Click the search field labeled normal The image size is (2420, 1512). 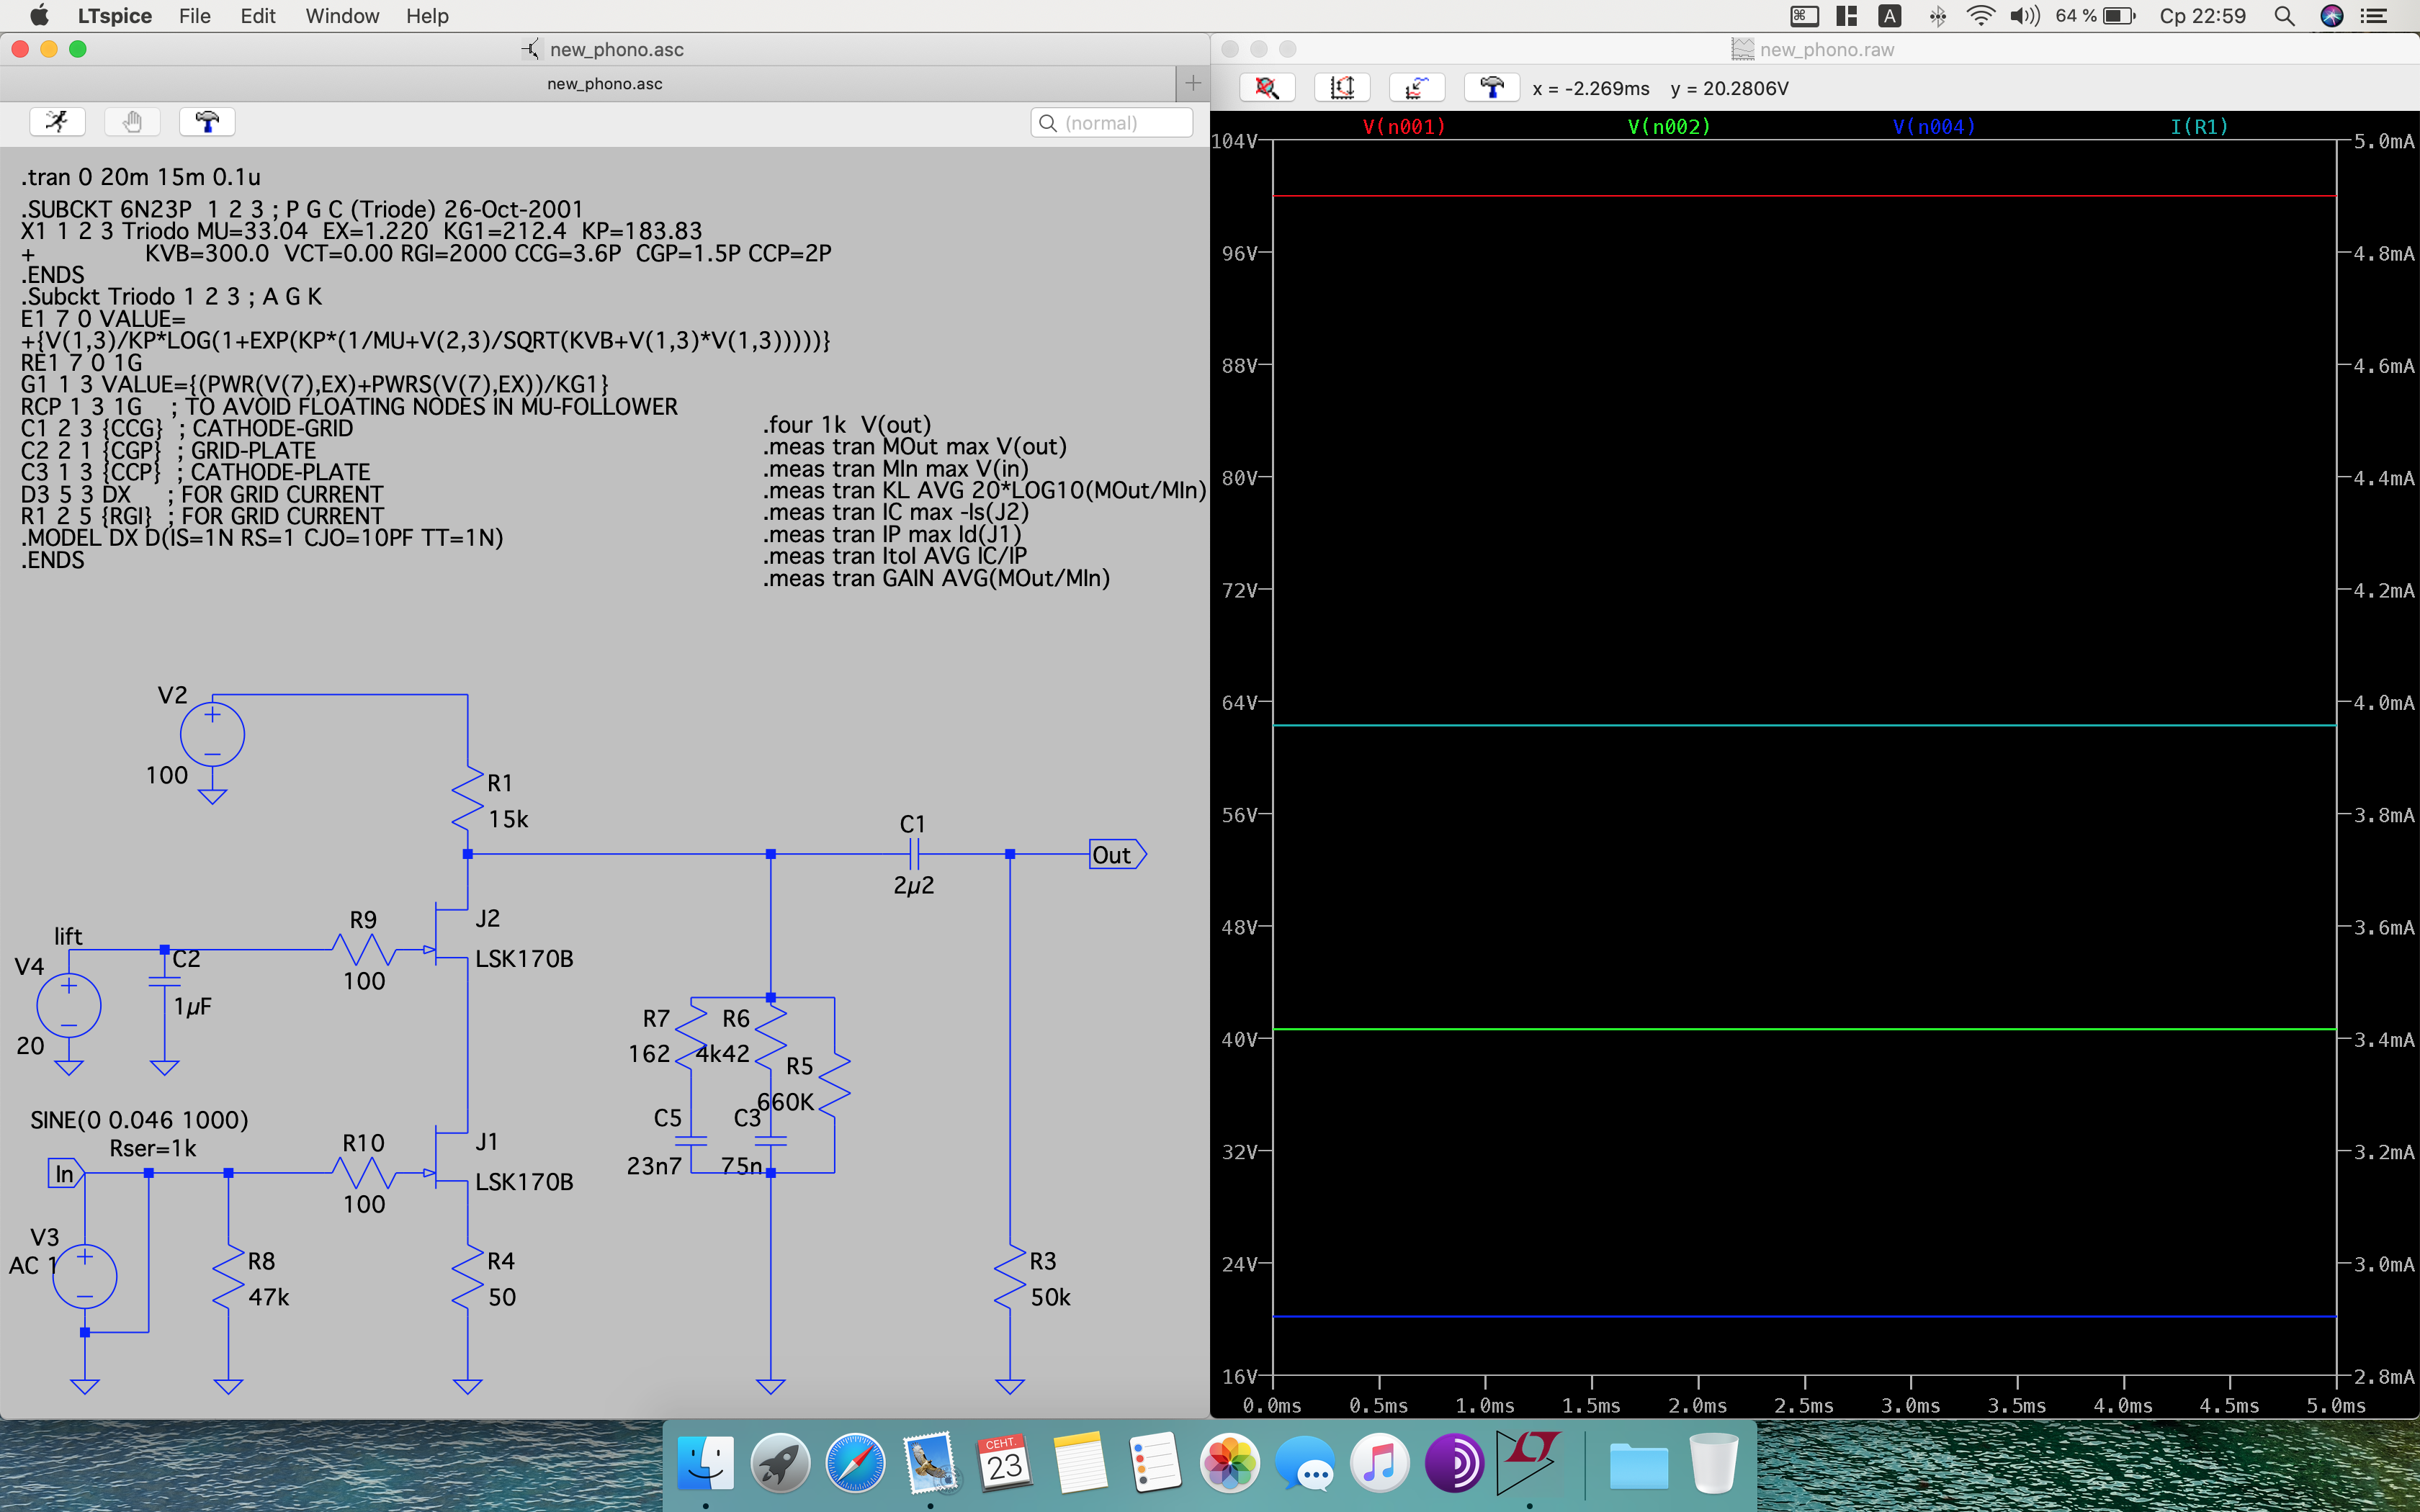[1112, 123]
